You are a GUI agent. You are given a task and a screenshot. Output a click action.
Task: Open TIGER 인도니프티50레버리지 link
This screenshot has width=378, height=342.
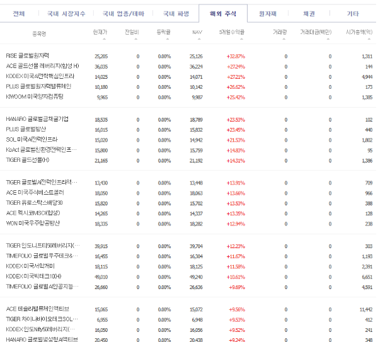(x=43, y=246)
